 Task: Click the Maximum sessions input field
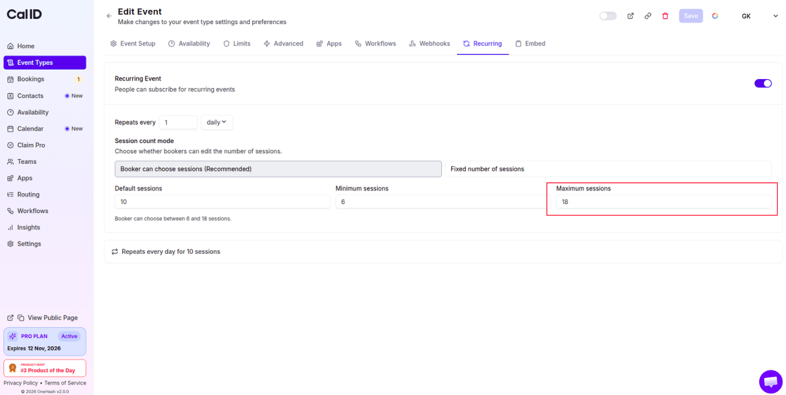[x=664, y=202]
